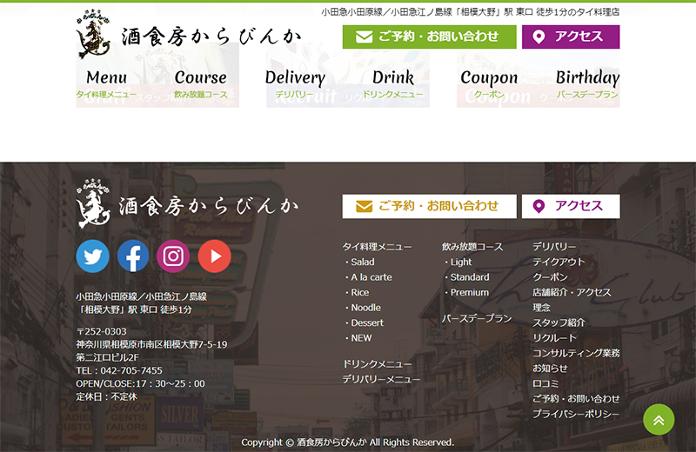Open the Facebook social icon

[133, 256]
